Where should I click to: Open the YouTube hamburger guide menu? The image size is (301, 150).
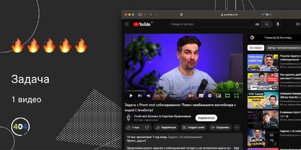tap(127, 24)
